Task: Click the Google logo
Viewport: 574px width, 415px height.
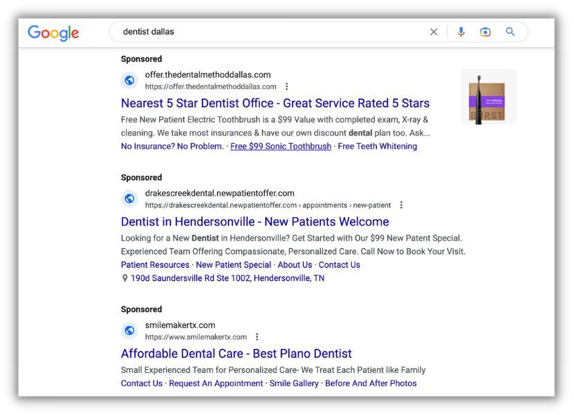Action: click(53, 33)
